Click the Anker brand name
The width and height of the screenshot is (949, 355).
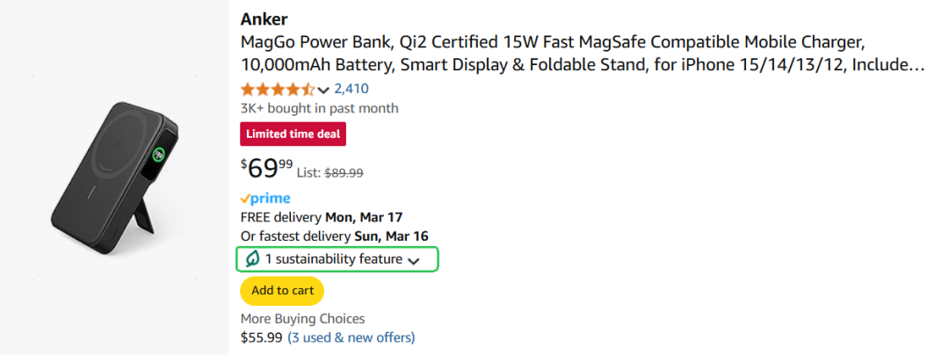click(x=264, y=19)
